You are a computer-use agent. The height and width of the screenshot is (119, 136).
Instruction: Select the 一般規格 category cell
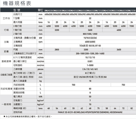tap(6, 104)
